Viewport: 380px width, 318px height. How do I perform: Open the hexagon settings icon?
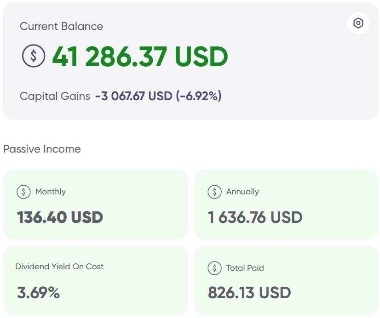point(358,23)
